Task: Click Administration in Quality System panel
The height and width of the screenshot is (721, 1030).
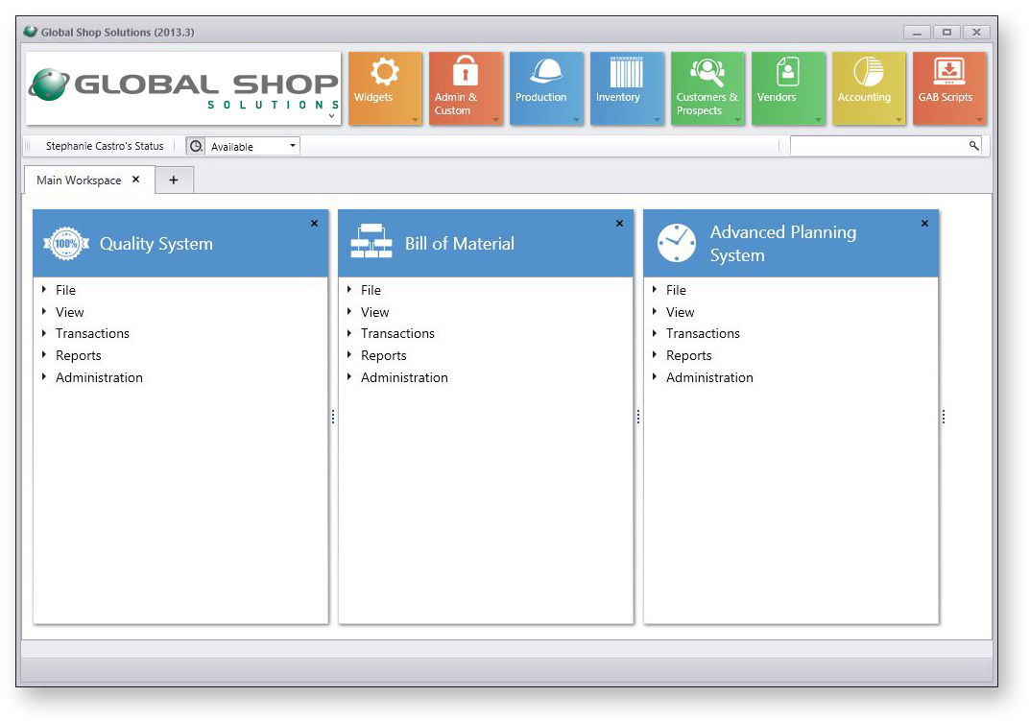Action: (x=99, y=378)
